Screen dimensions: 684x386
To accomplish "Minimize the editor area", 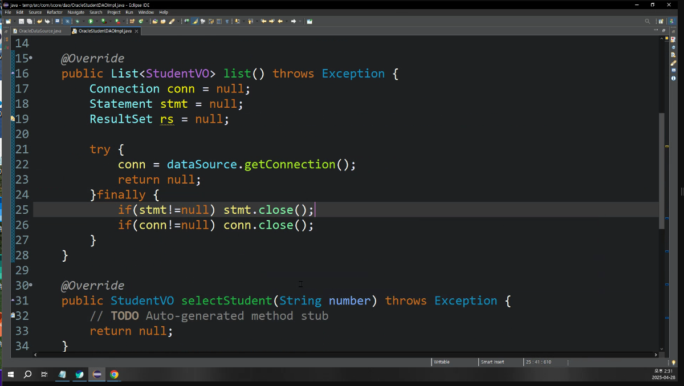I will coord(655,30).
